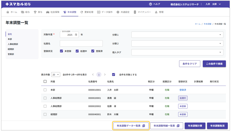This screenshot has height=131, width=231.
Task: Click the 社員名 text input field
Action: [81, 44]
